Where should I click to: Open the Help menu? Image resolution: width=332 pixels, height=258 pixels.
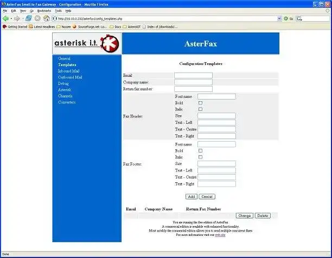68,11
